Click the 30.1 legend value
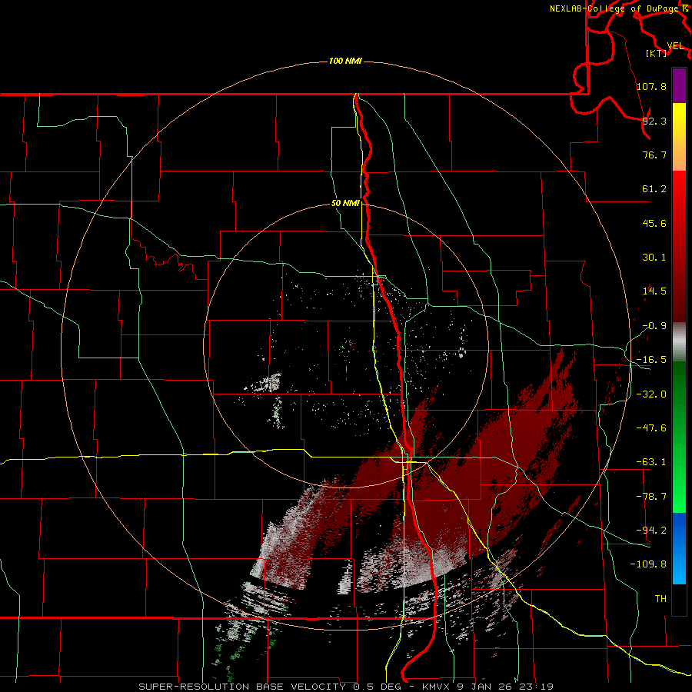The height and width of the screenshot is (692, 692). 654,258
